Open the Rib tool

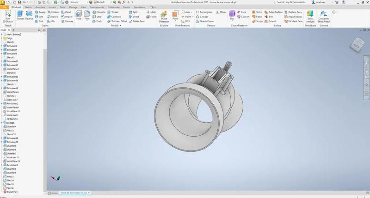tap(51, 21)
